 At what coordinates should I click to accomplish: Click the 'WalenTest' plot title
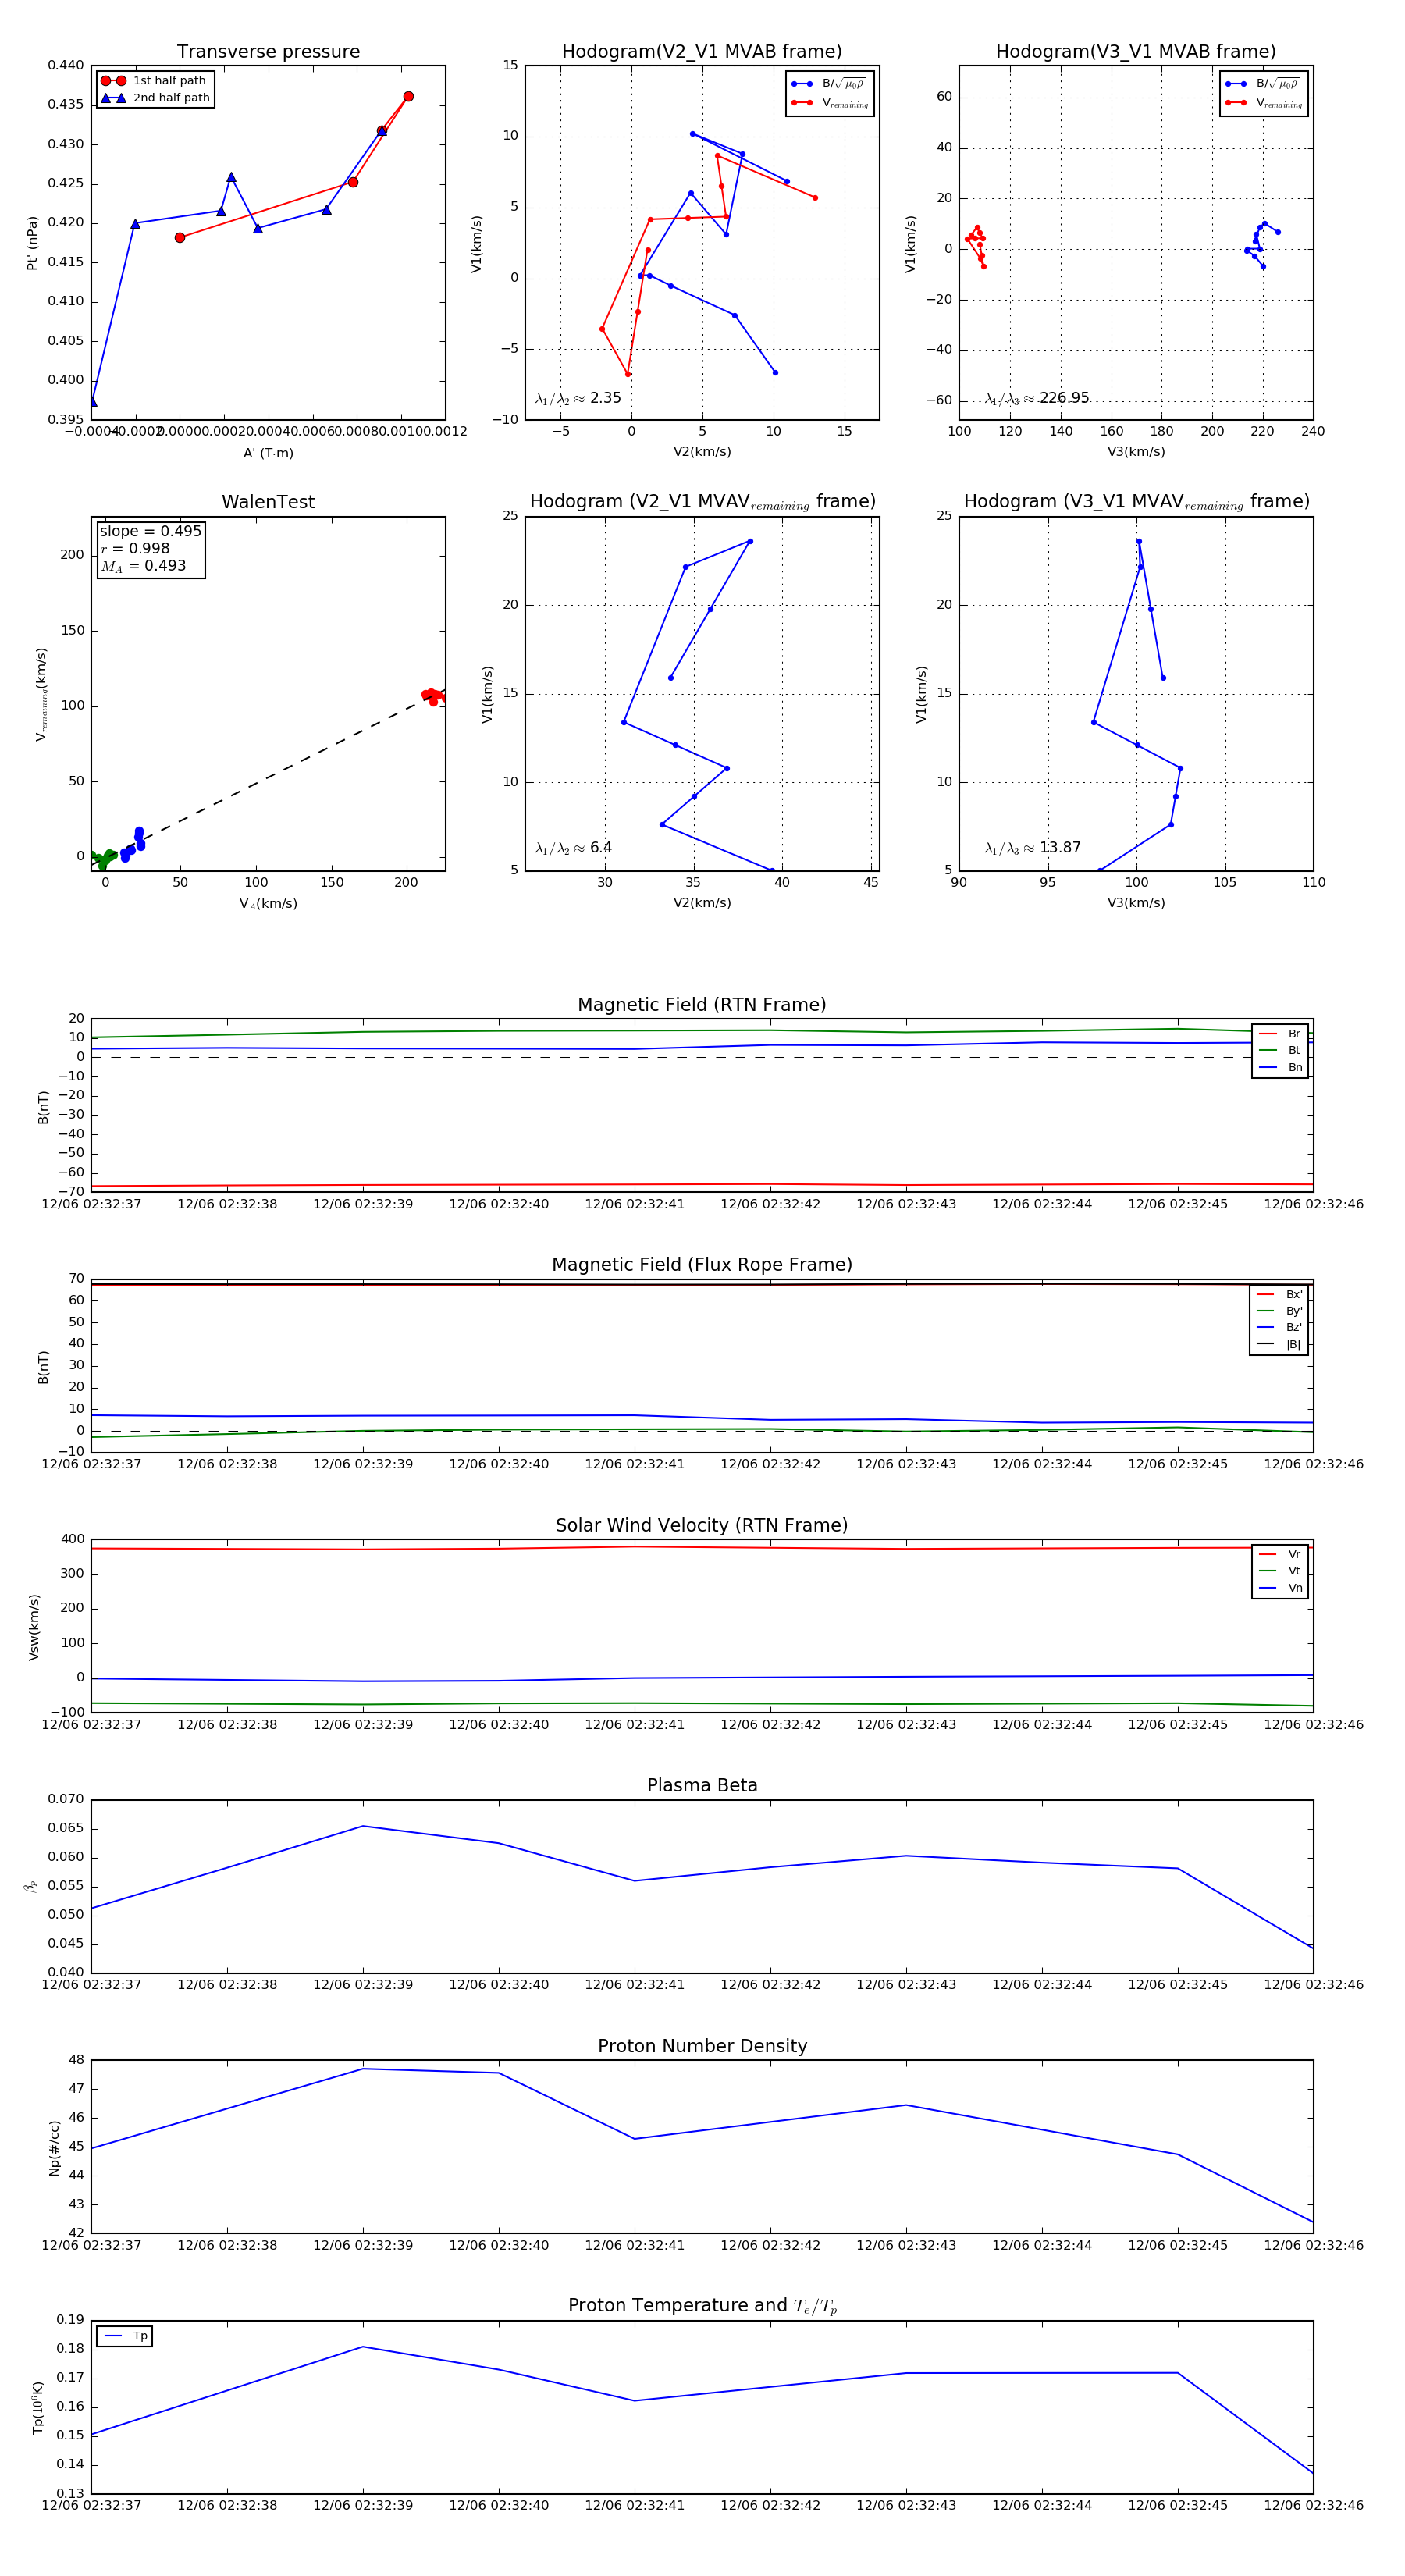click(268, 502)
